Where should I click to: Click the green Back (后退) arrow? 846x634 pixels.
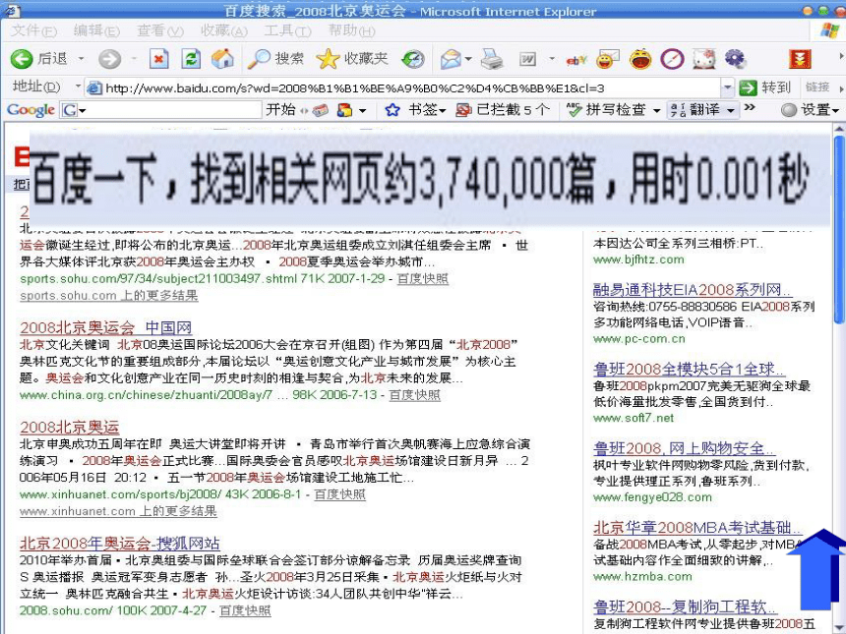click(22, 58)
